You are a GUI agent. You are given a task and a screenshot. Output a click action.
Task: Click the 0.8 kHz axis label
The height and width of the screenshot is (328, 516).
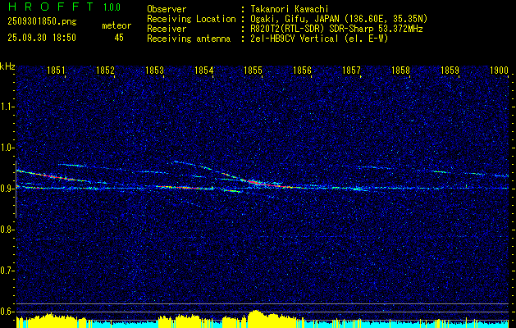(x=7, y=230)
